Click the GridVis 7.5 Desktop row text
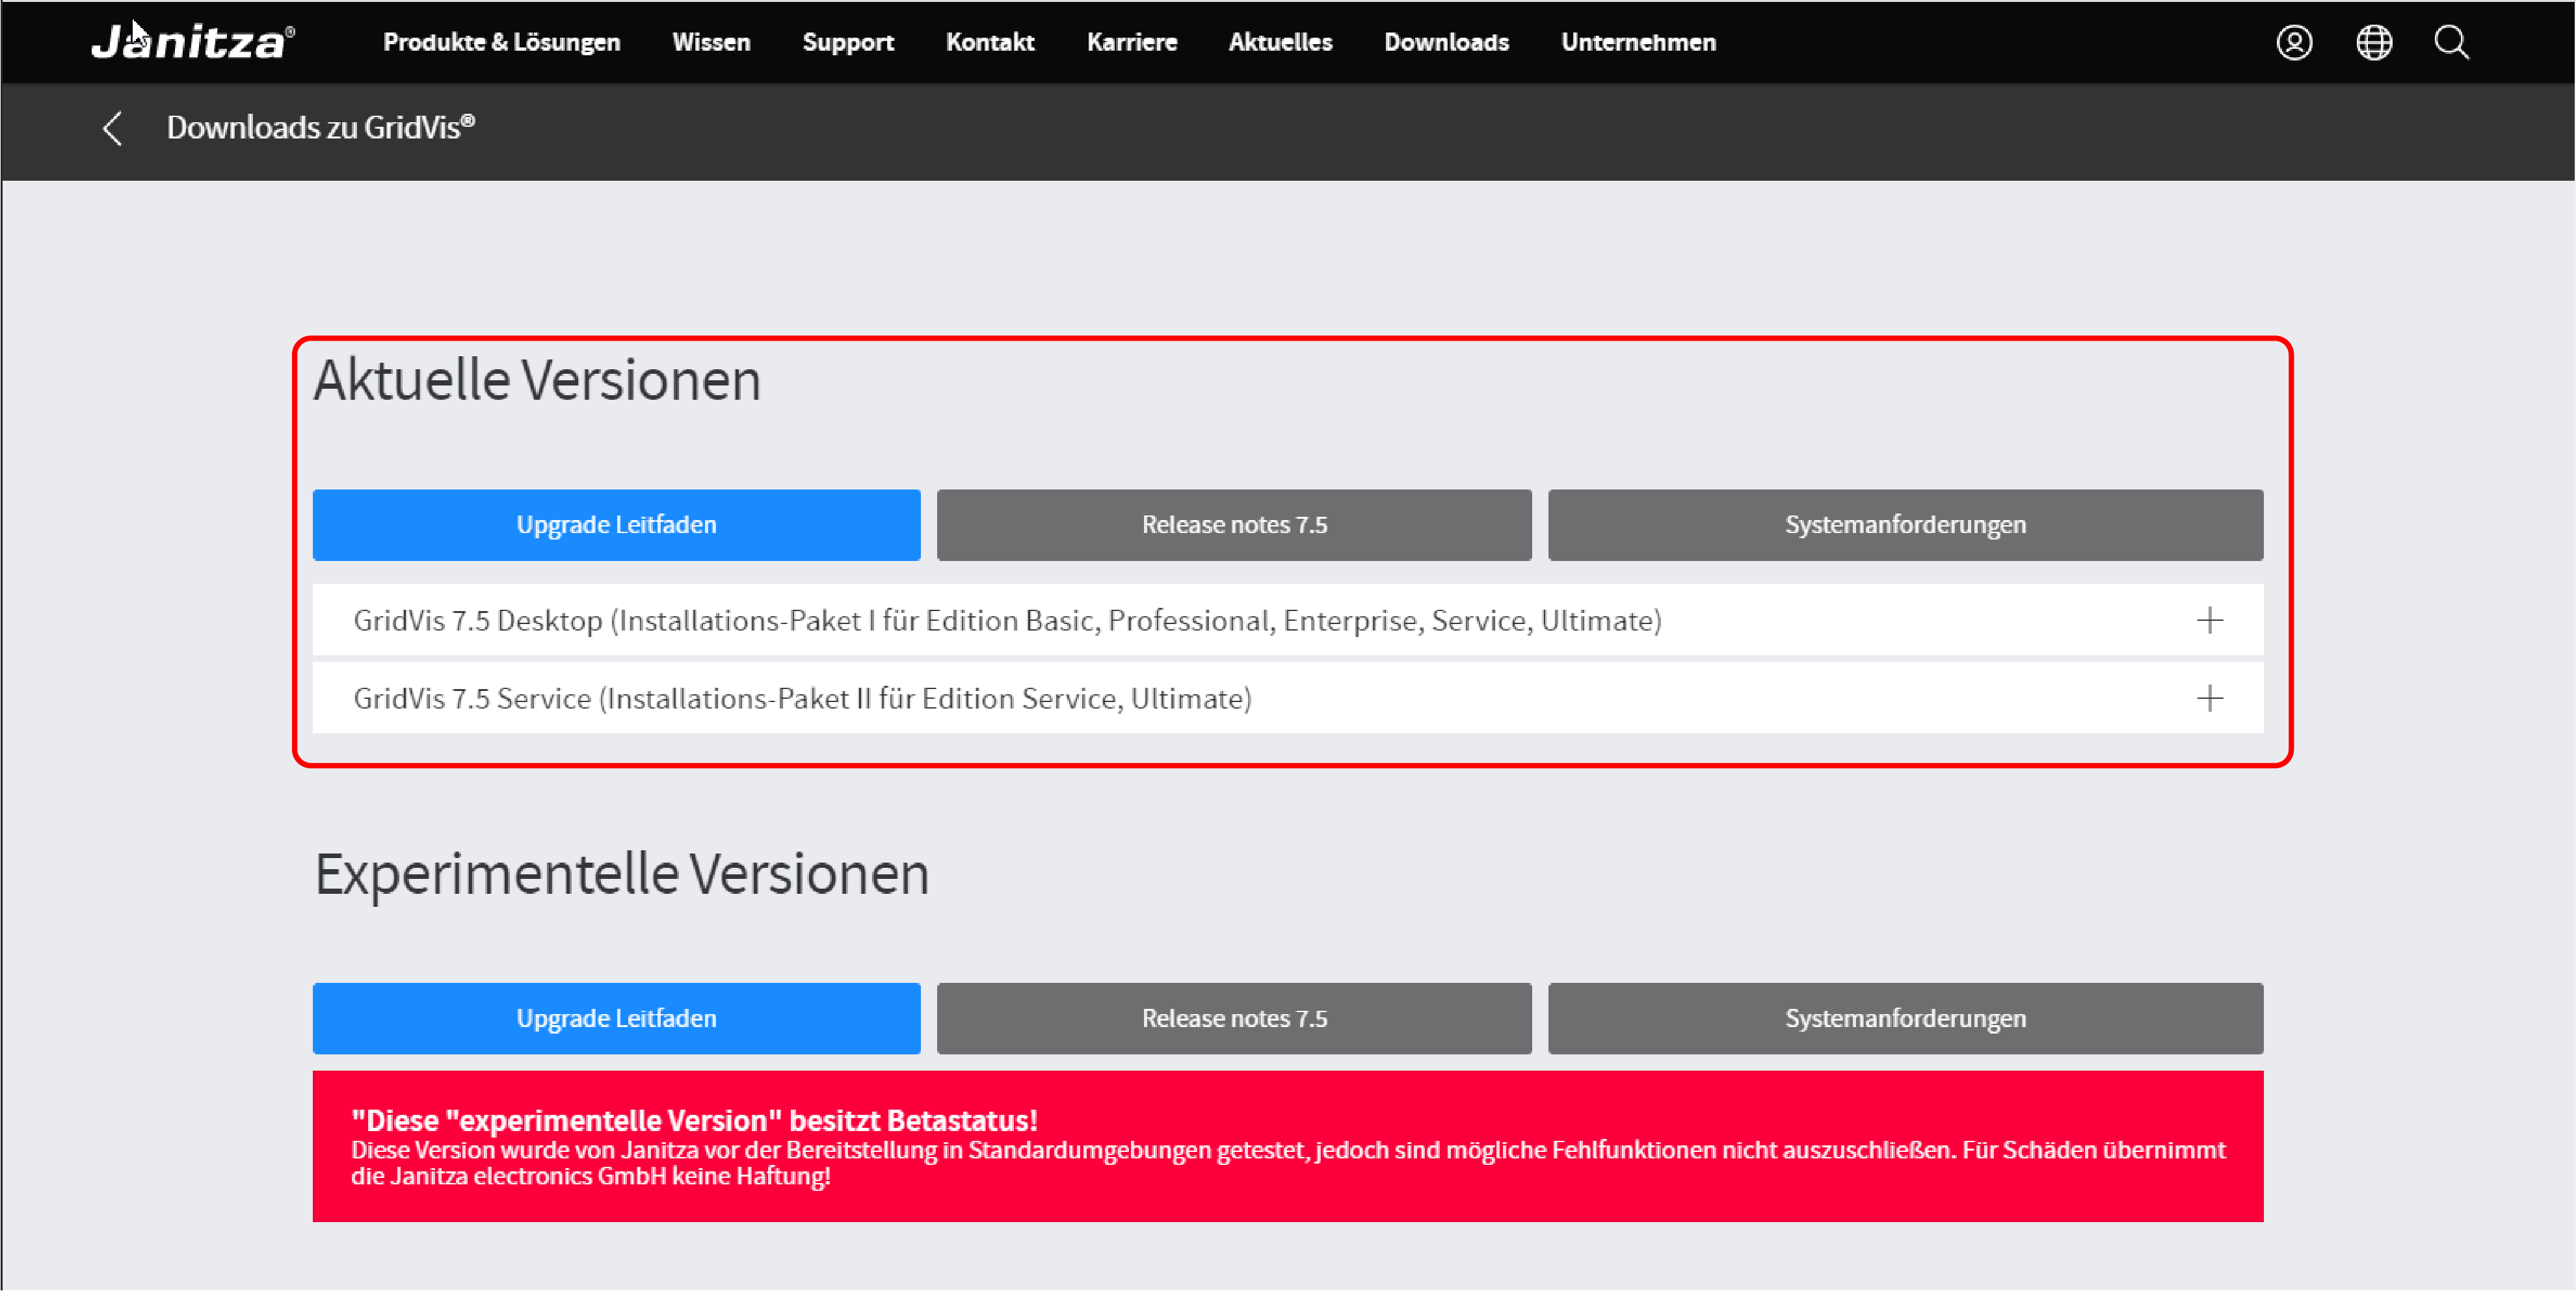Screen dimensions: 2576x1291 click(x=1007, y=621)
